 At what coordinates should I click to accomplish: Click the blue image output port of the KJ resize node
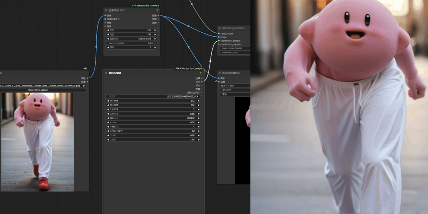tap(158, 15)
